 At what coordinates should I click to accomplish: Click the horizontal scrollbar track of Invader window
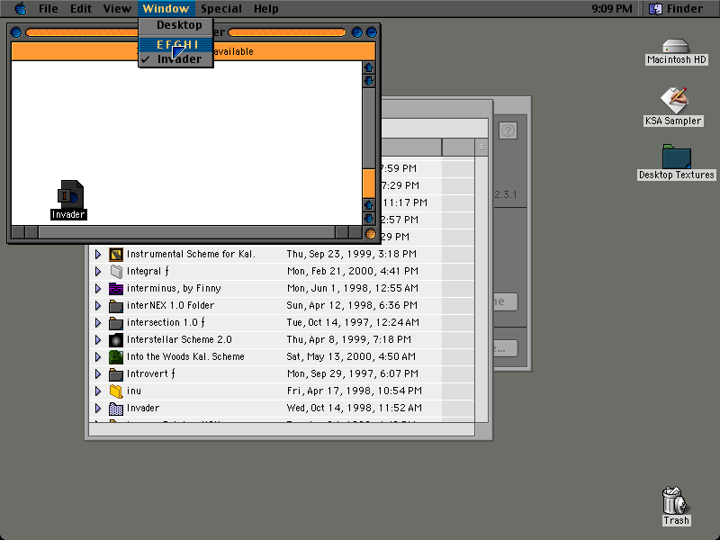186,232
